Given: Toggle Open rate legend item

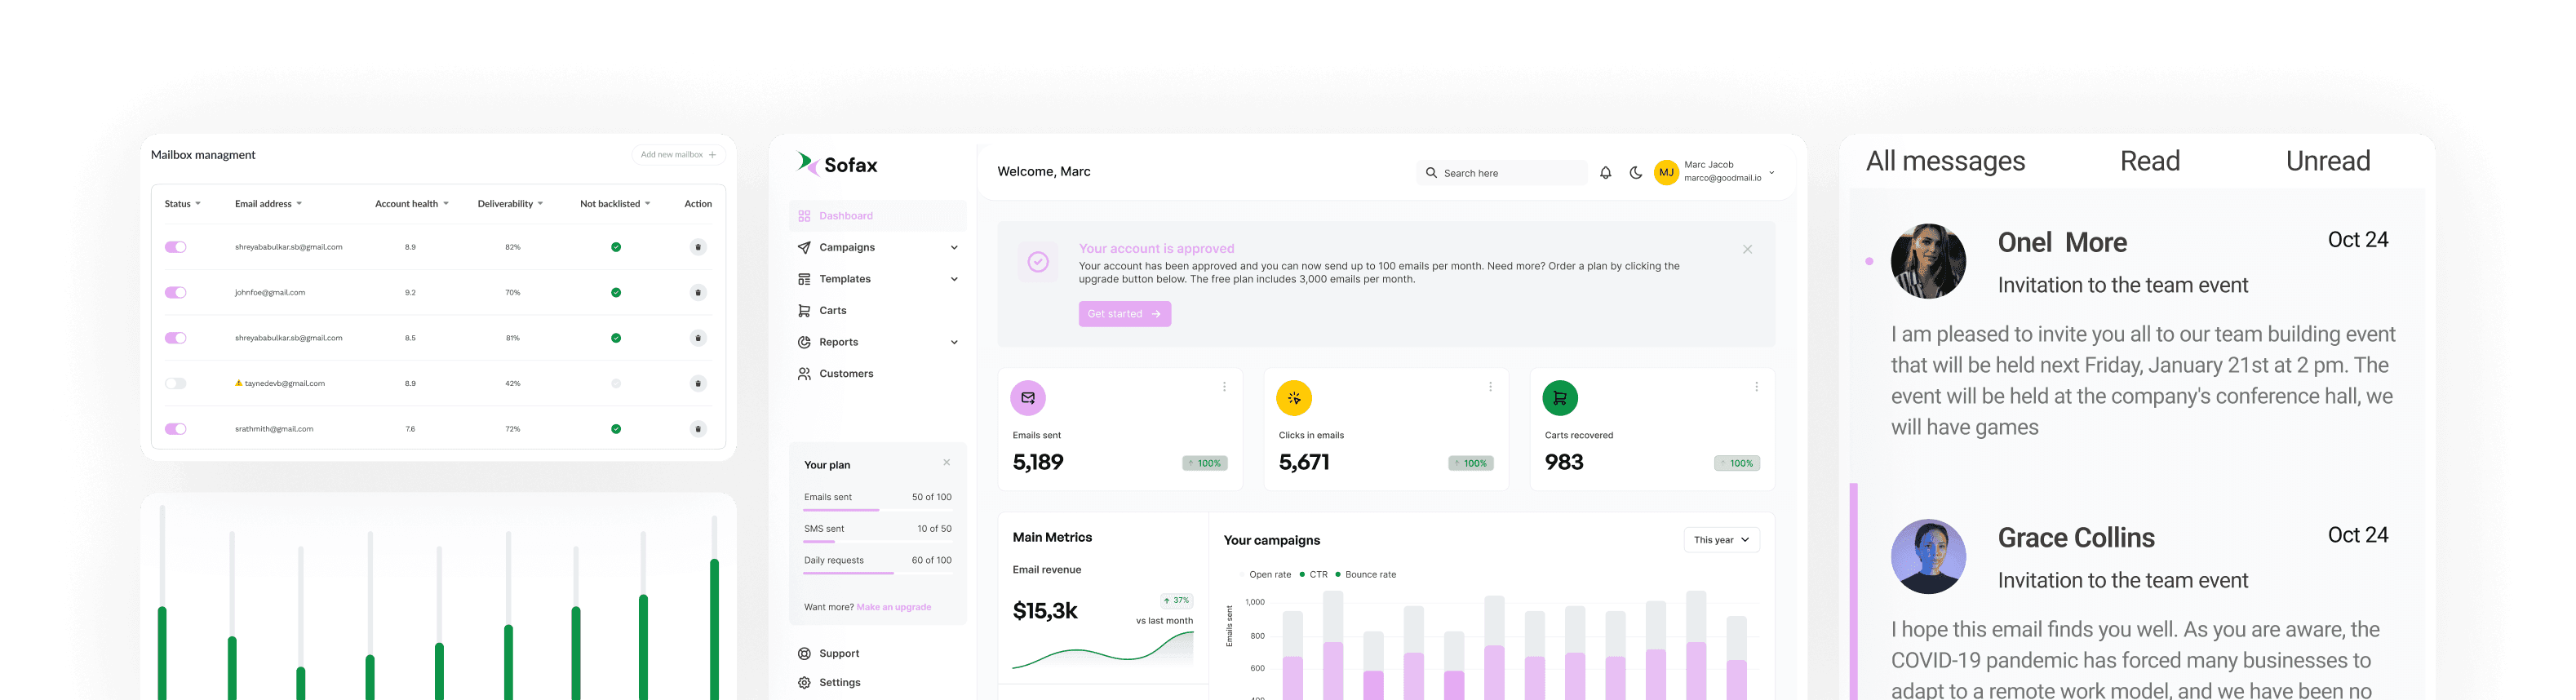Looking at the screenshot, I should 1265,575.
